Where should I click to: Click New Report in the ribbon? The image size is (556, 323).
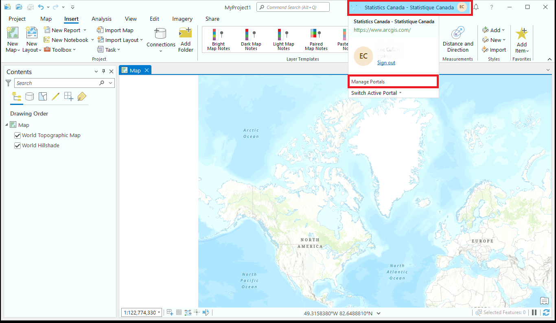pyautogui.click(x=65, y=30)
